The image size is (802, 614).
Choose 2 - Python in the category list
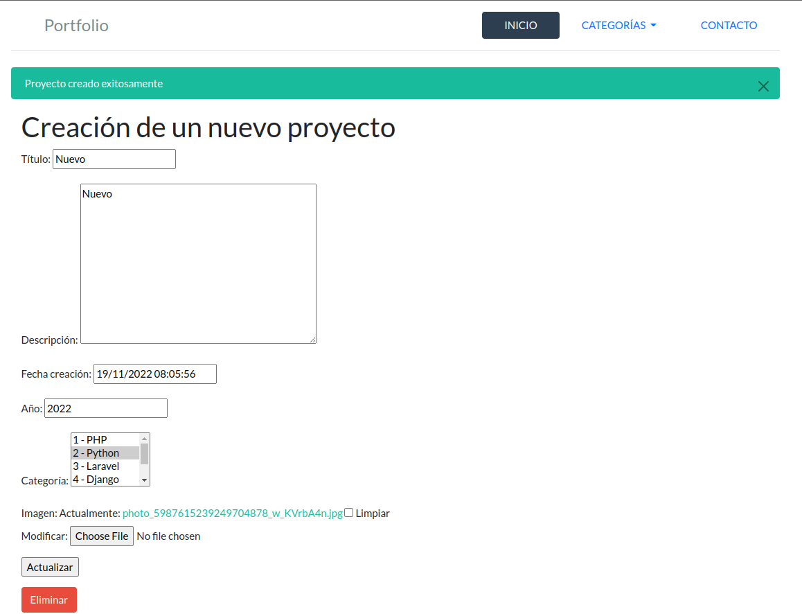pos(105,453)
